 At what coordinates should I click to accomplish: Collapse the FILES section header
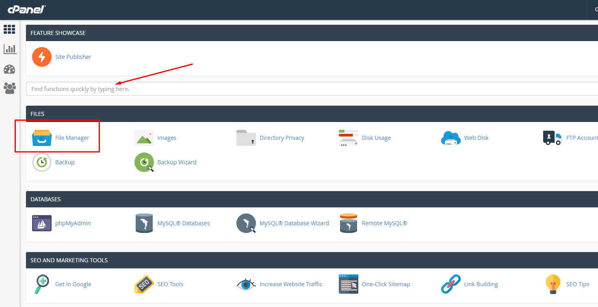pos(312,114)
